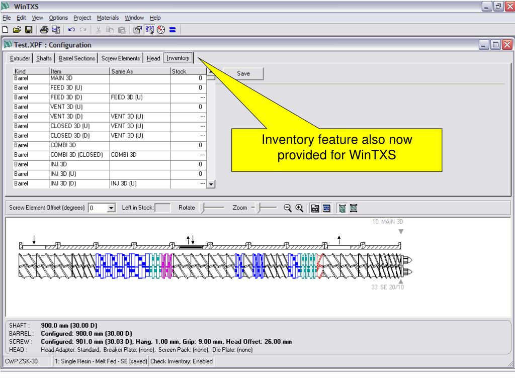This screenshot has height=386, width=515.
Task: Click the Item column header
Action: tap(79, 71)
